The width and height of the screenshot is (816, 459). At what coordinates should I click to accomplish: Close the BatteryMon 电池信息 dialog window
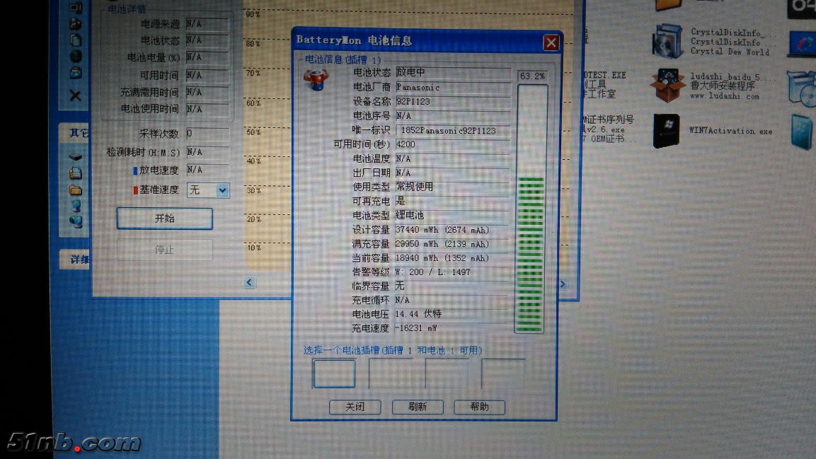[x=550, y=42]
